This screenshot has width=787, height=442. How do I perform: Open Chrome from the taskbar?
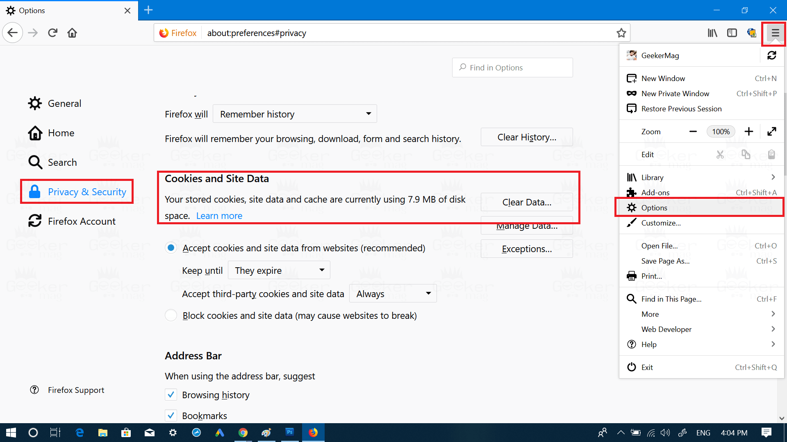[243, 433]
